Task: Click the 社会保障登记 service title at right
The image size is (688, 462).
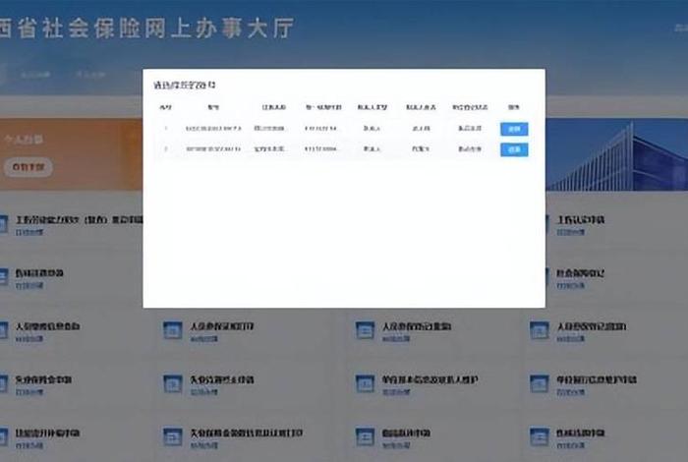Action: 581,273
